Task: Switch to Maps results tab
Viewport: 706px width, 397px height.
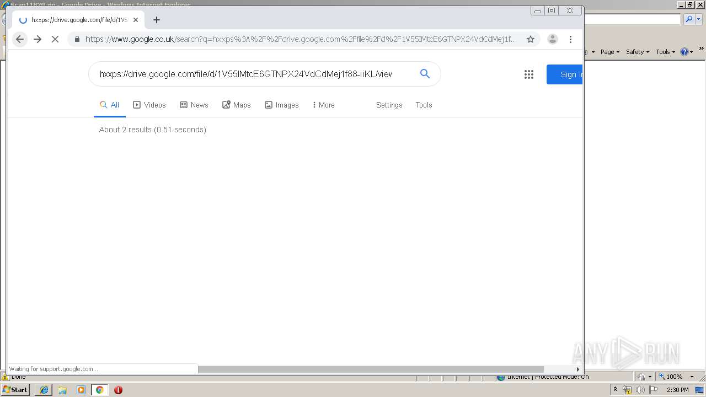Action: click(237, 105)
